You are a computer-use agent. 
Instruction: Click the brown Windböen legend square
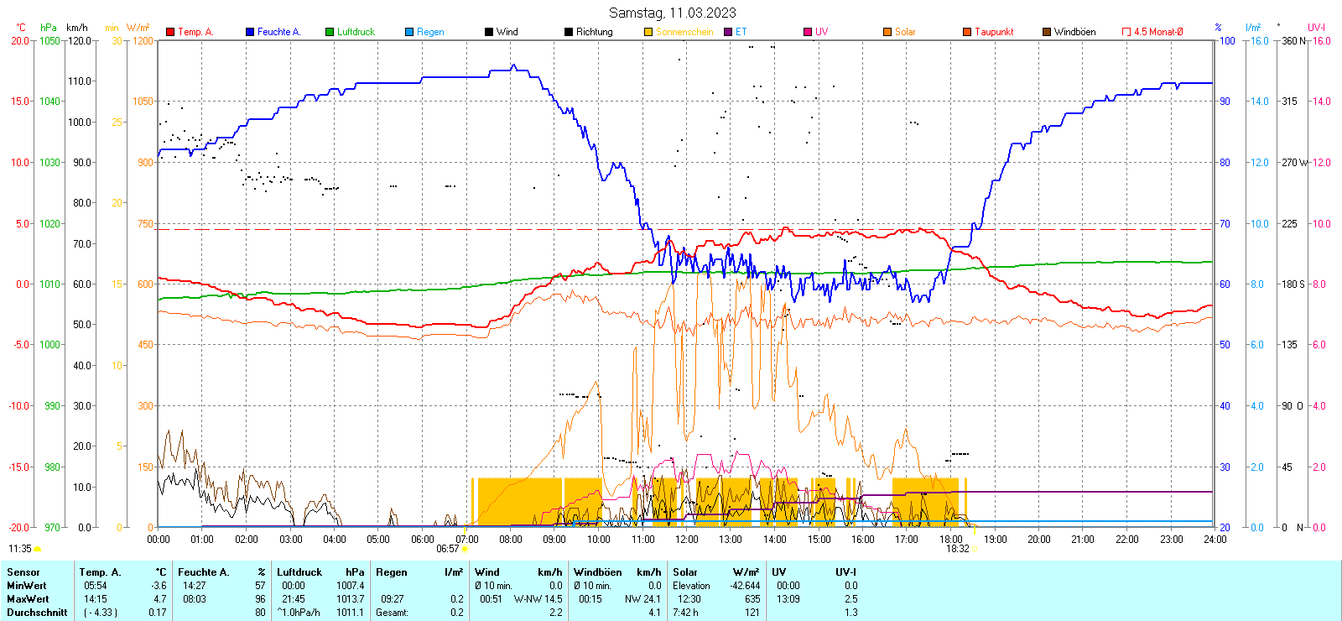[1047, 32]
